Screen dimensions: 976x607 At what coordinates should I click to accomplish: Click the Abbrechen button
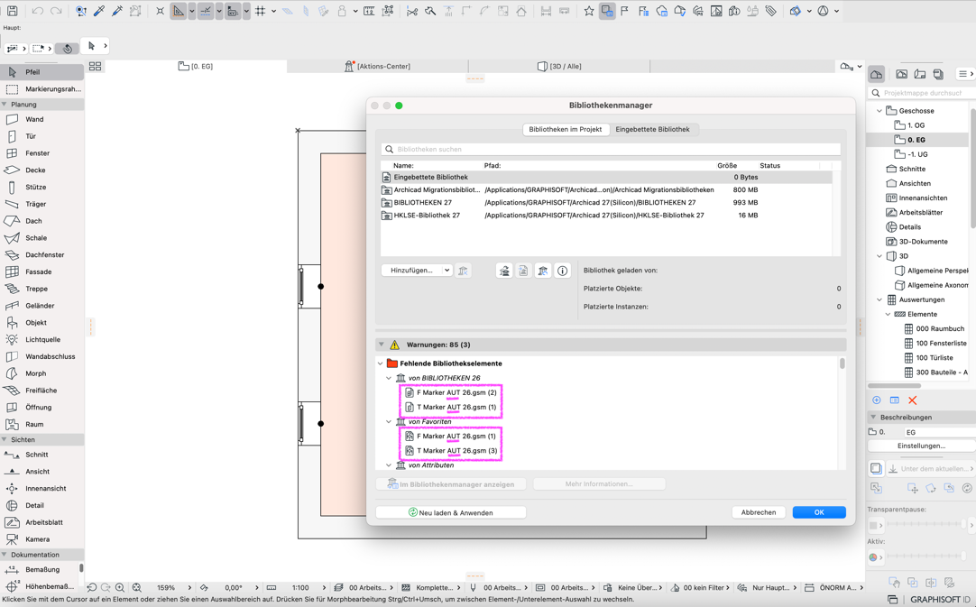point(758,512)
